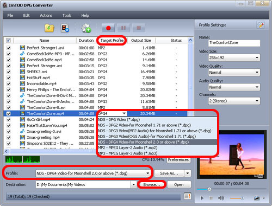
Task: Click the Remove file film icon
Action: pyautogui.click(x=65, y=28)
